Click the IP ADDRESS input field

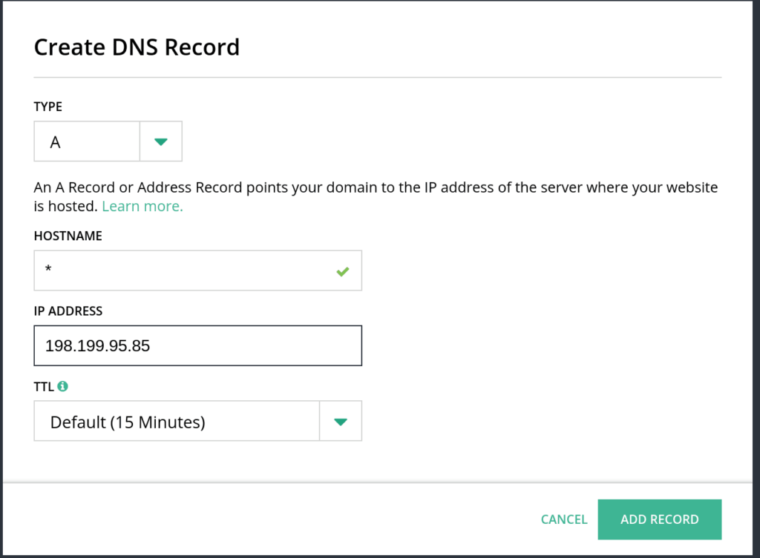197,345
